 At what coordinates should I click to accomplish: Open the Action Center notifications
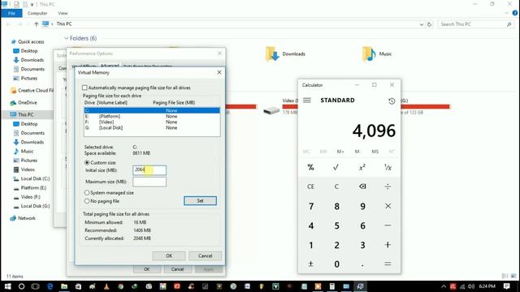pyautogui.click(x=506, y=286)
